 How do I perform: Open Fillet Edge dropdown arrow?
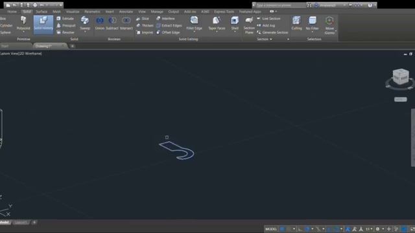(x=195, y=32)
